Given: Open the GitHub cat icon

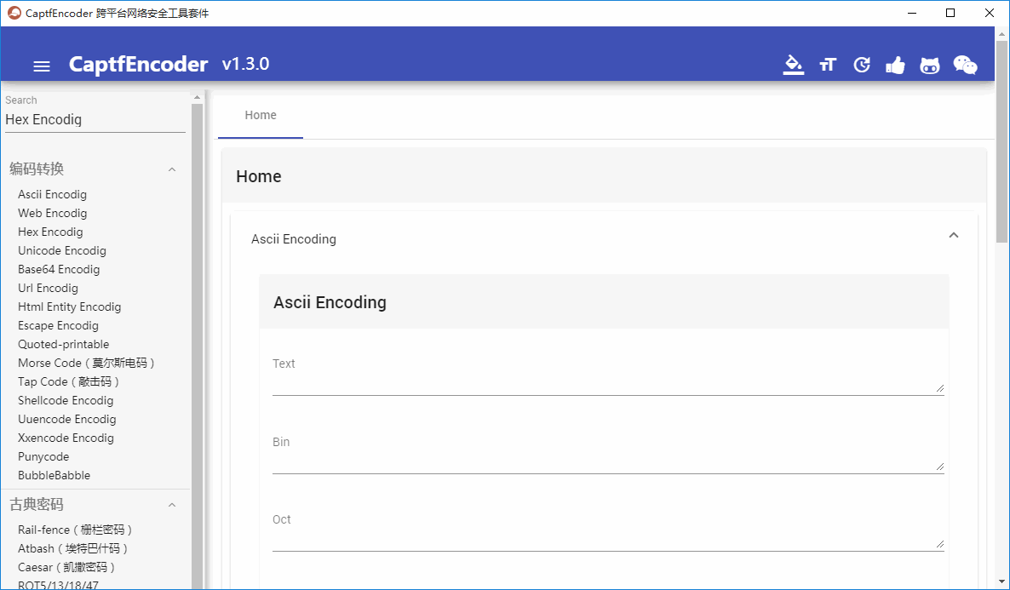Looking at the screenshot, I should [x=929, y=65].
